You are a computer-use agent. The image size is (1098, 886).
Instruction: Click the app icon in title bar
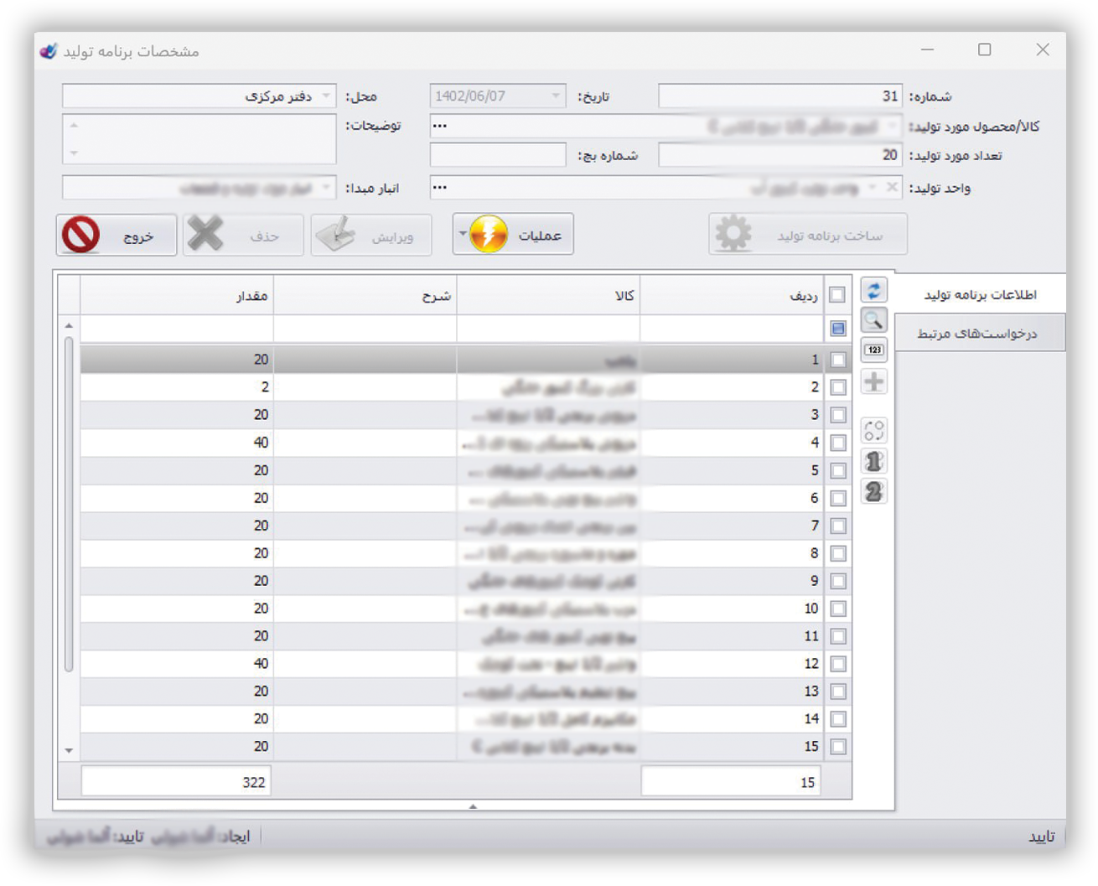point(49,51)
